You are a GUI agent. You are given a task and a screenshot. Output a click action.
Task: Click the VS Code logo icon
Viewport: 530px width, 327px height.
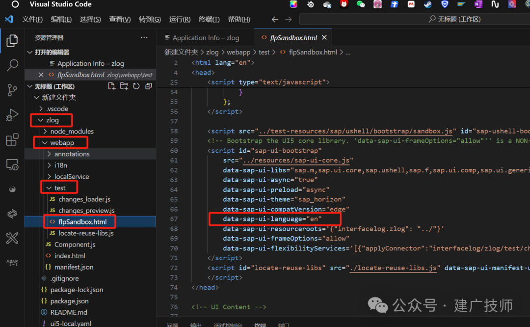tap(9, 19)
